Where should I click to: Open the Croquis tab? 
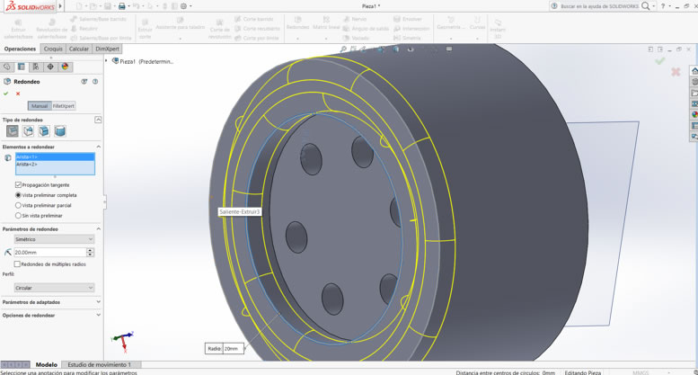click(53, 49)
